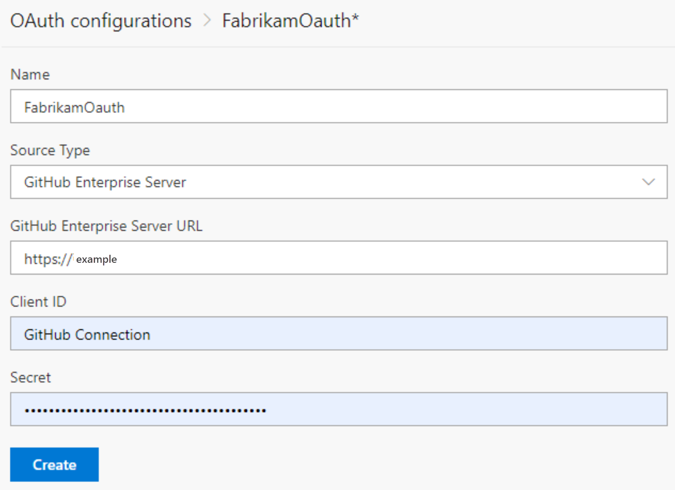Click the example URL placeholder text

click(96, 259)
